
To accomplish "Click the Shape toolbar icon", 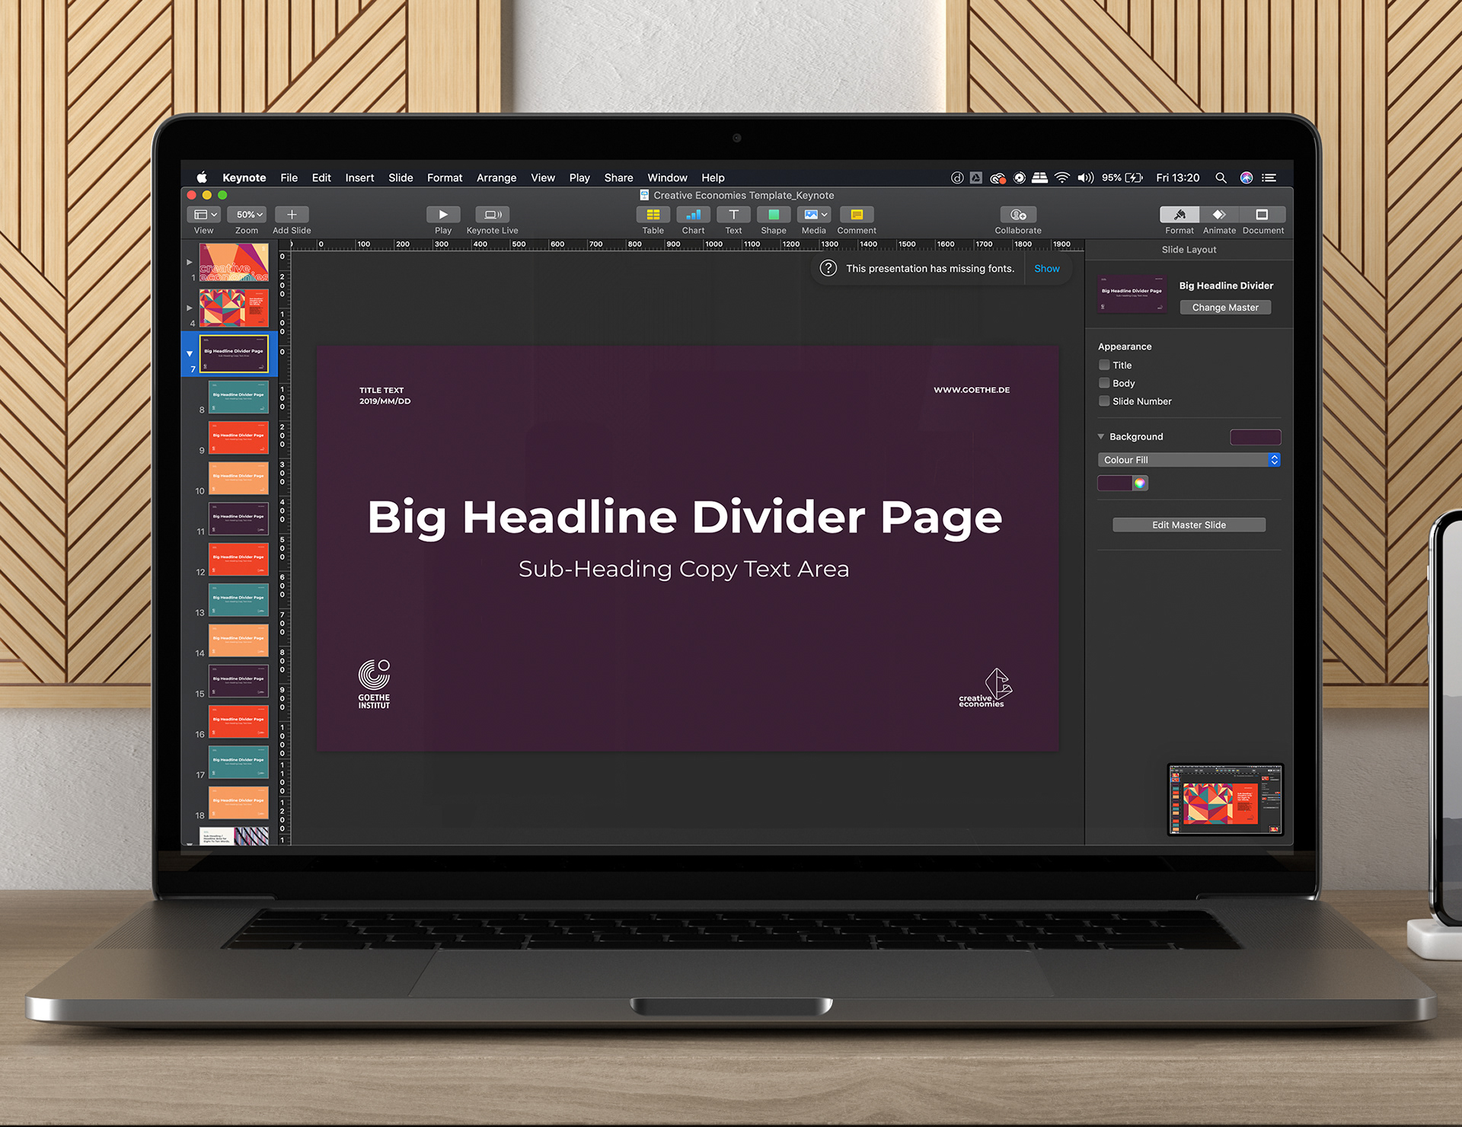I will (x=773, y=215).
